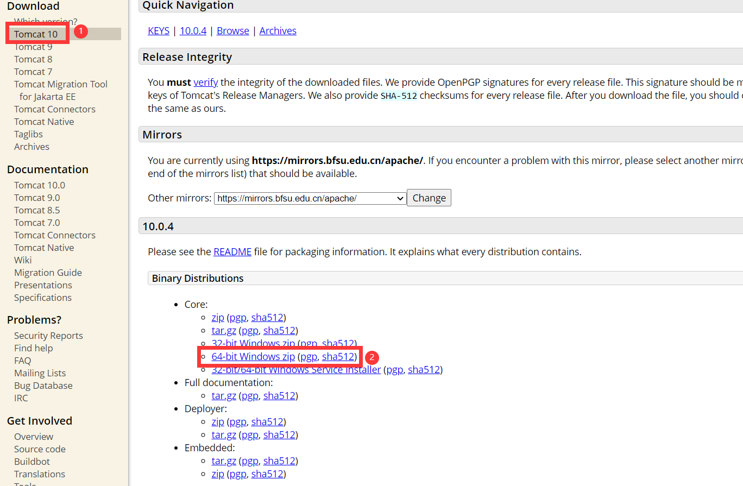Download the Core zip distribution
This screenshot has height=486, width=743.
[218, 318]
